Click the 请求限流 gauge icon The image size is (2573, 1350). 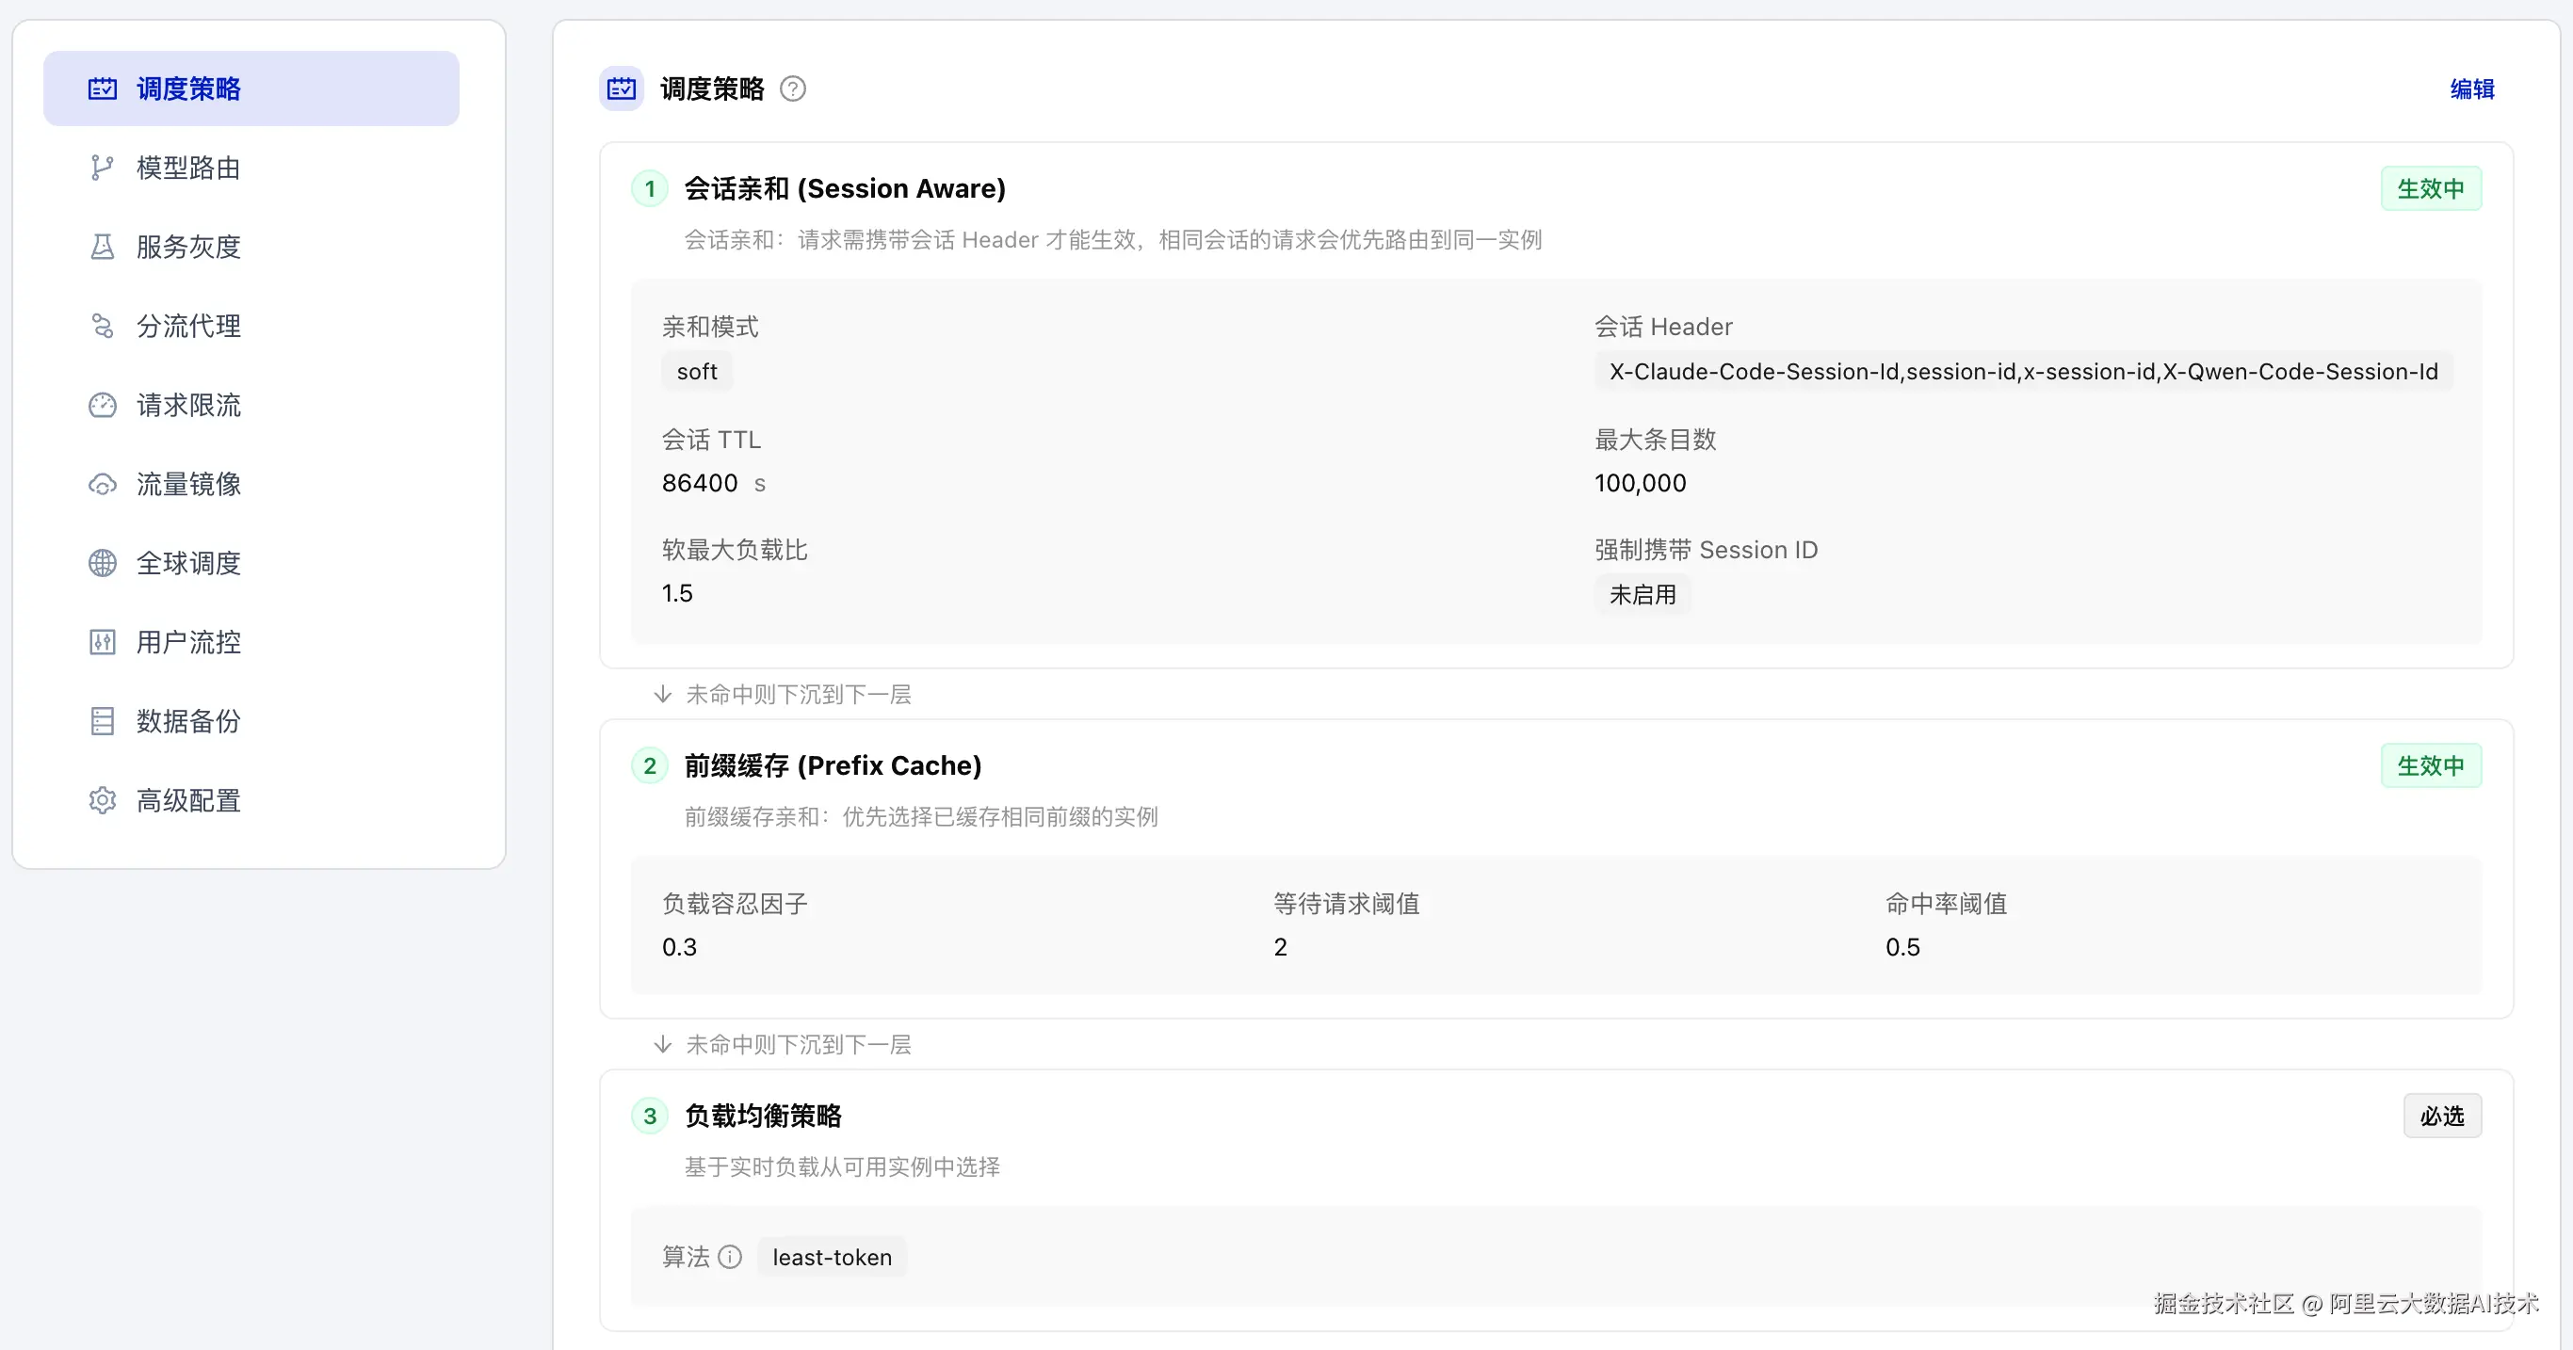[x=102, y=405]
